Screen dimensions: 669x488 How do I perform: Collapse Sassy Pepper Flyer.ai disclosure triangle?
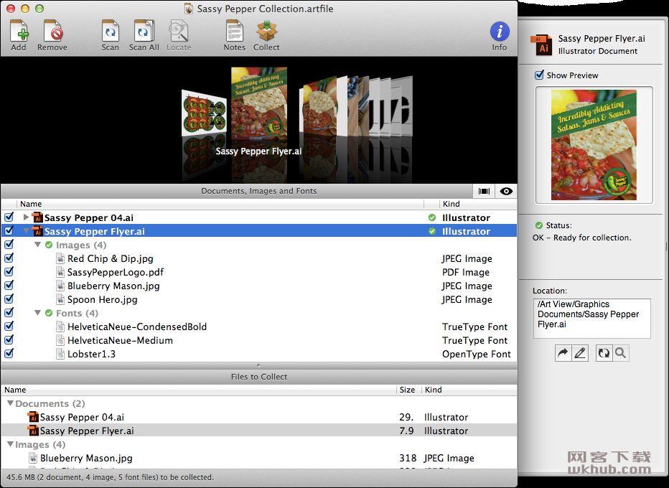coord(26,231)
